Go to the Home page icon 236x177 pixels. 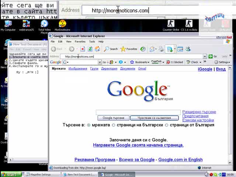(x=97, y=49)
